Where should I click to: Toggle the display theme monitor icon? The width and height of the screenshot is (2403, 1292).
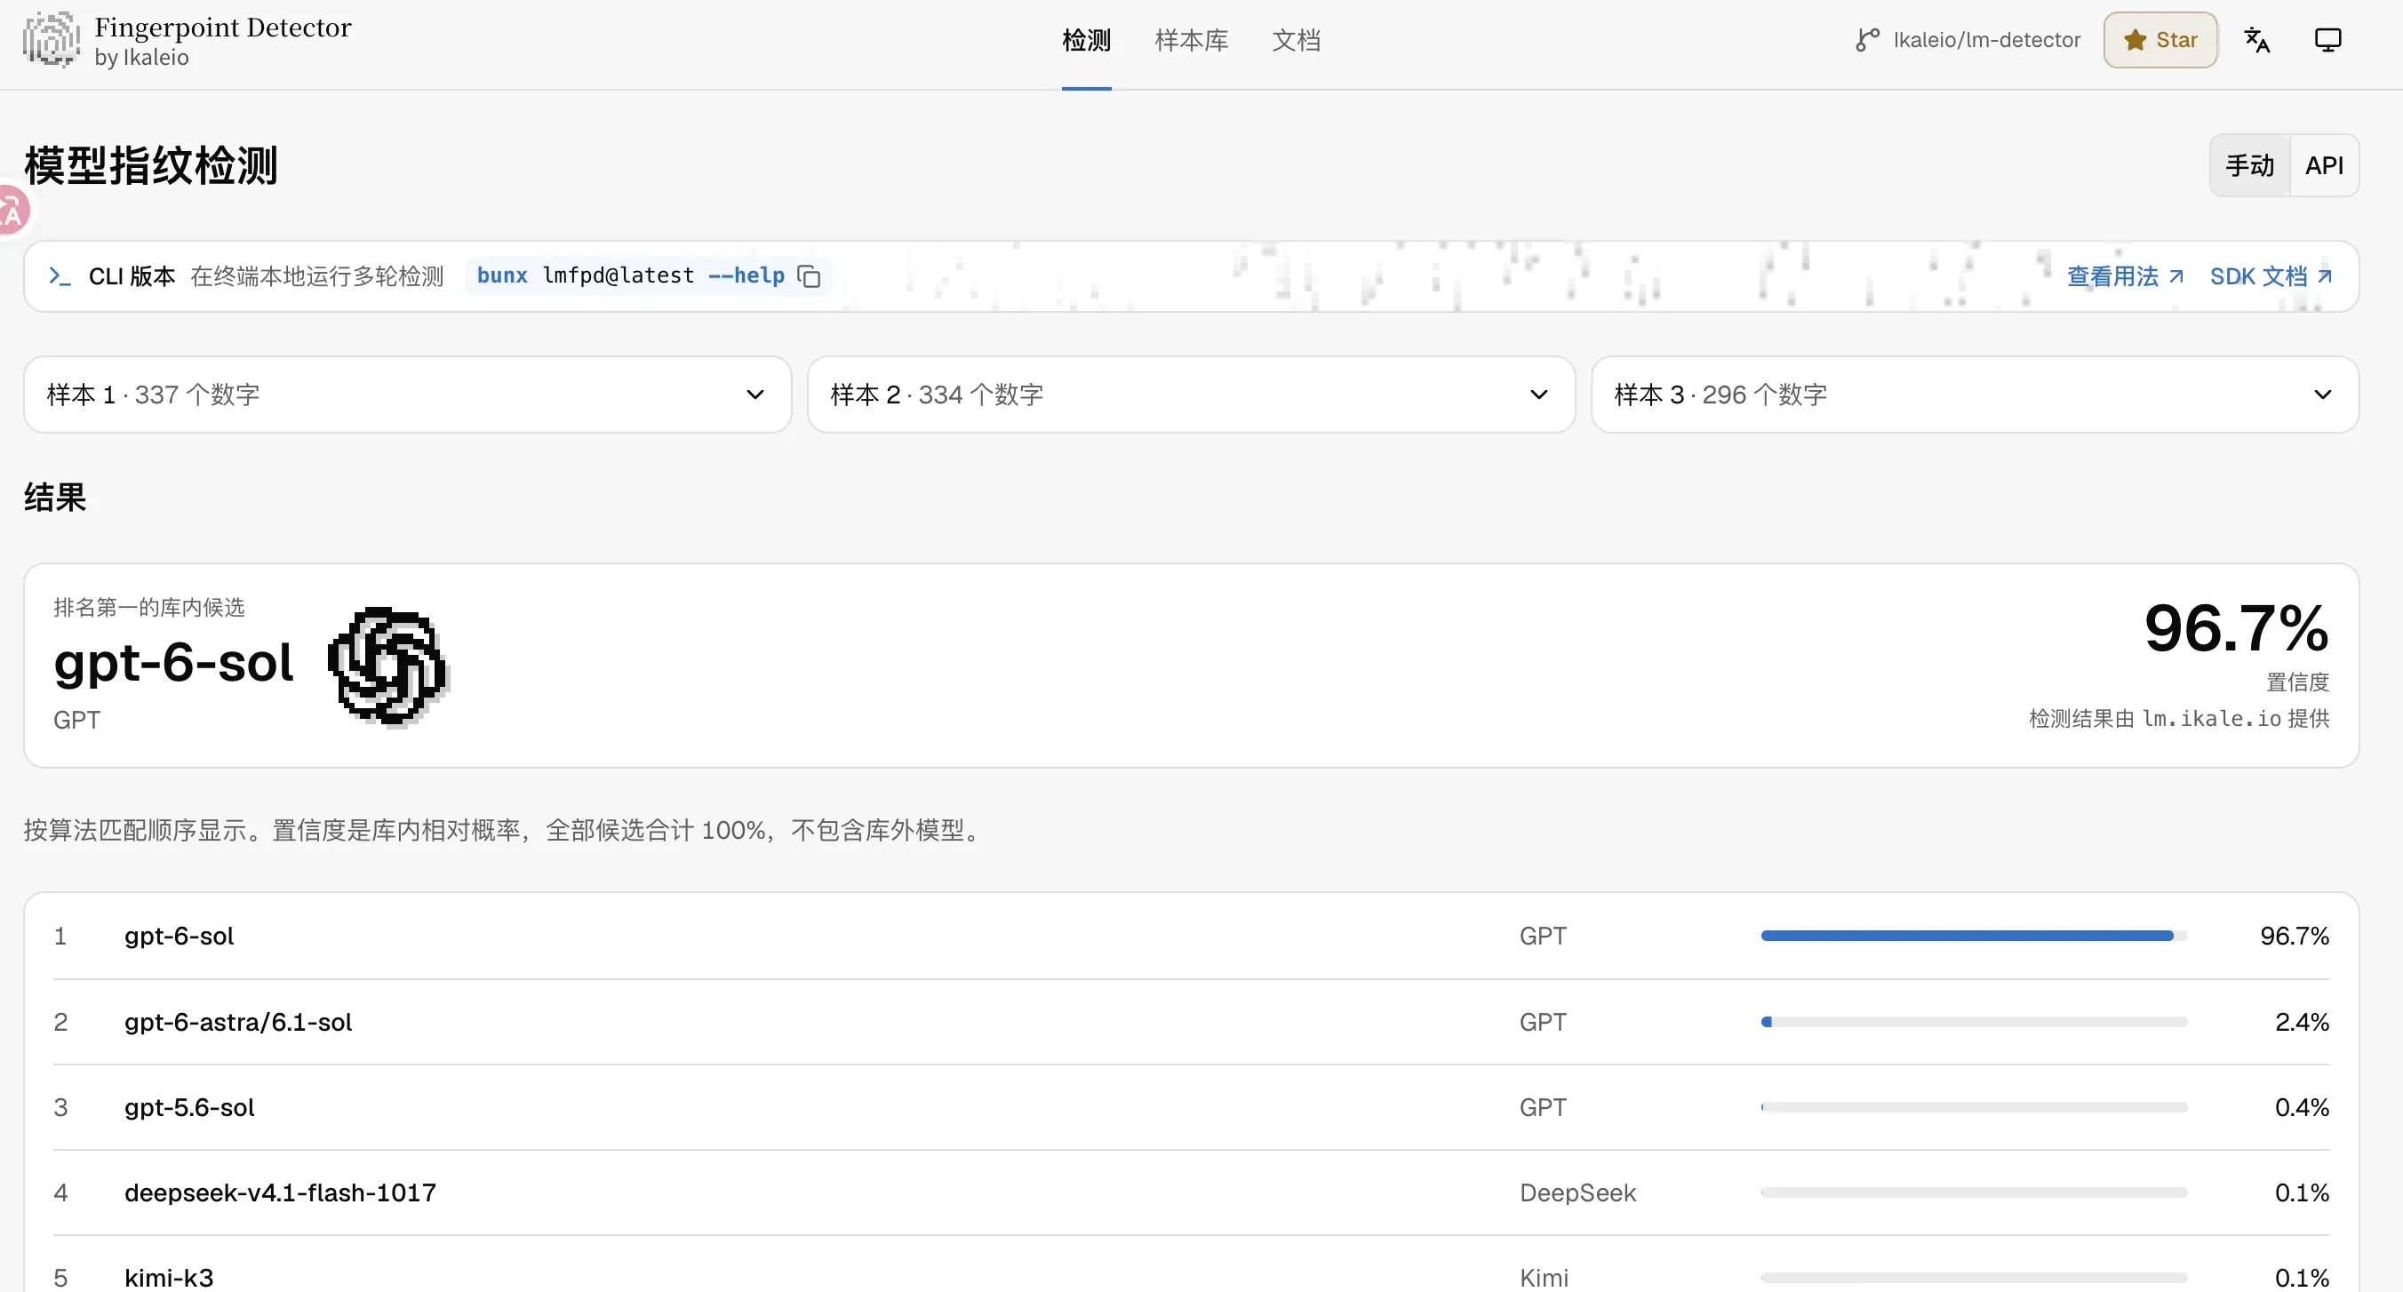(2327, 40)
